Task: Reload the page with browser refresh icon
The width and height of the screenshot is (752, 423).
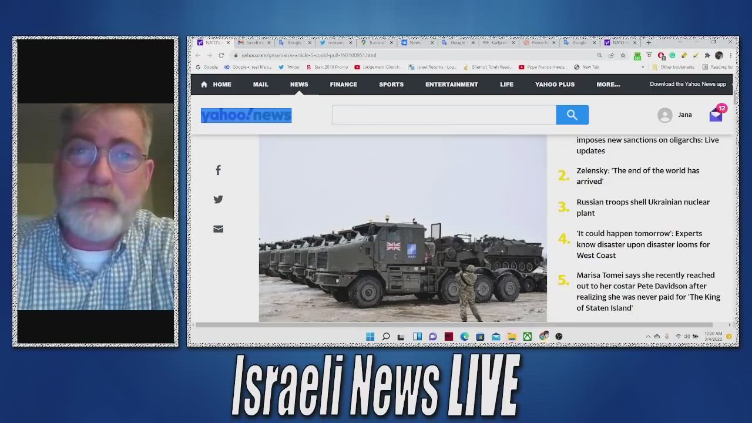Action: pos(221,55)
